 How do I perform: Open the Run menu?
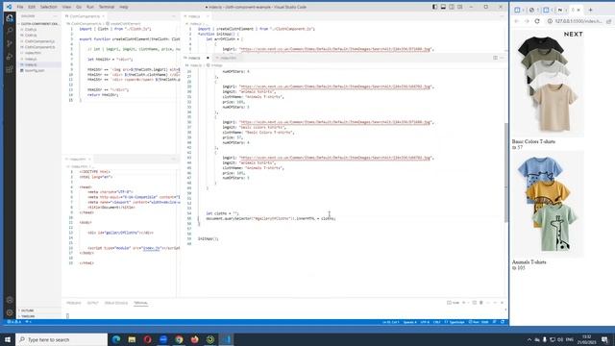tap(90, 7)
